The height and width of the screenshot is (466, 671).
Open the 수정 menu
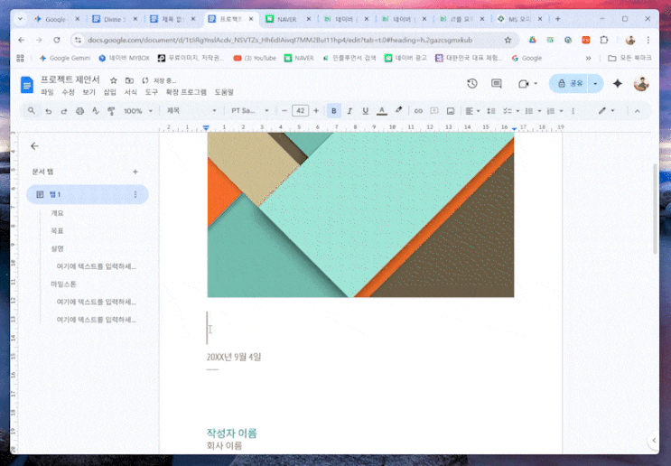click(x=68, y=92)
